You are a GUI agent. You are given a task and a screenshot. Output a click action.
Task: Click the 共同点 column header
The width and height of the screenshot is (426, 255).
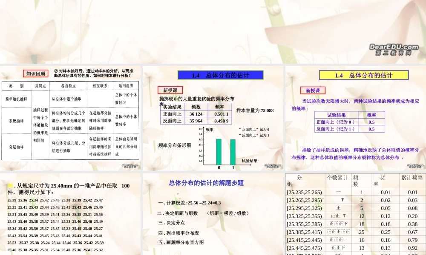(40, 86)
